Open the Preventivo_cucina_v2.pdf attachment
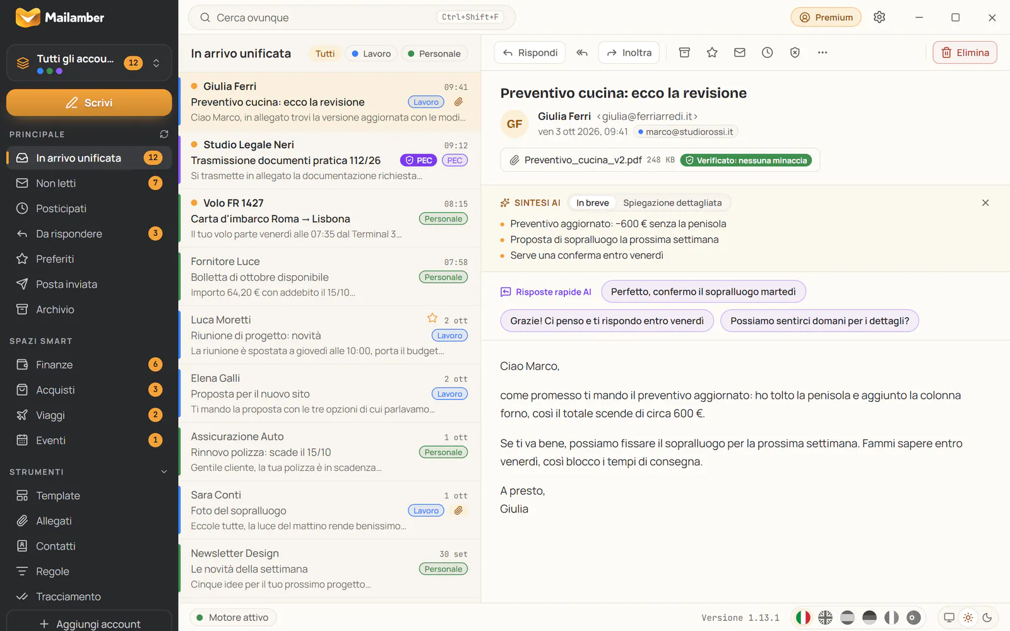Screen dimensions: 1010x631 click(x=660, y=160)
